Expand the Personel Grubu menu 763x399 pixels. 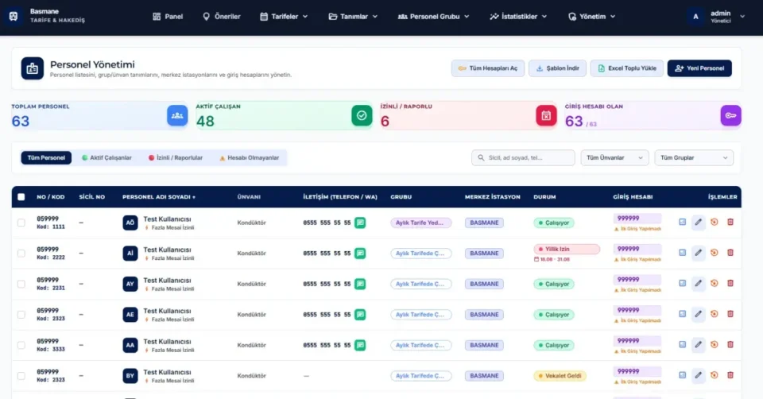click(434, 17)
